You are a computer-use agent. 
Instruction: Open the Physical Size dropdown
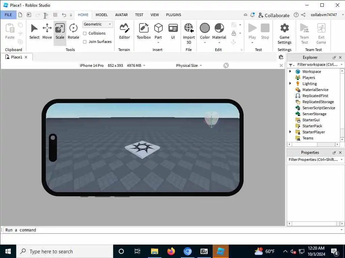(x=189, y=66)
